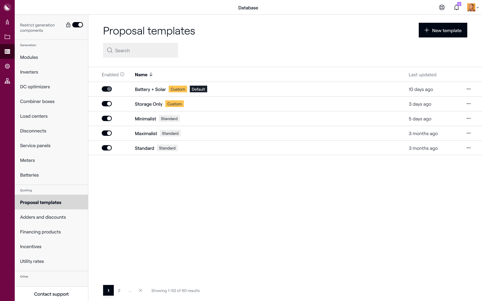Open the user avatar account dropdown
Screen dimensions: 482x301
(473, 7)
